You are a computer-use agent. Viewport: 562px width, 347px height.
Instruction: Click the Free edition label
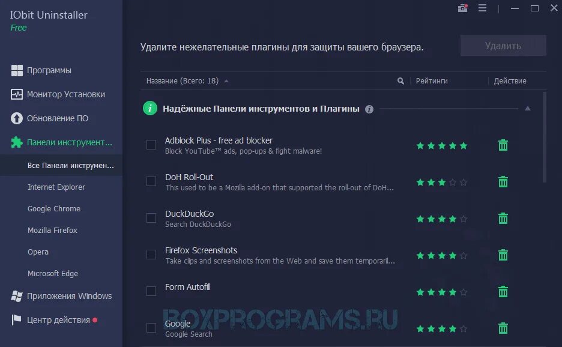tap(18, 28)
